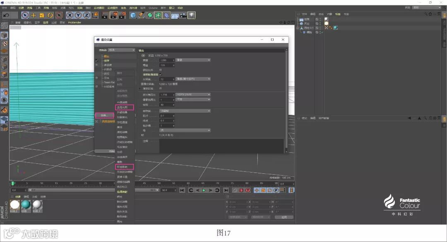
Task: Click the coordinate system icon
Action: (x=95, y=15)
